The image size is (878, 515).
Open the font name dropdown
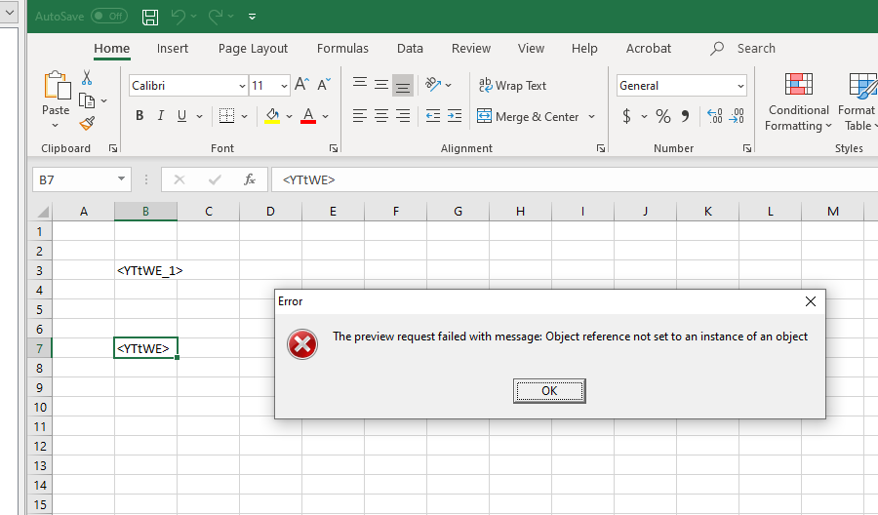(x=241, y=86)
